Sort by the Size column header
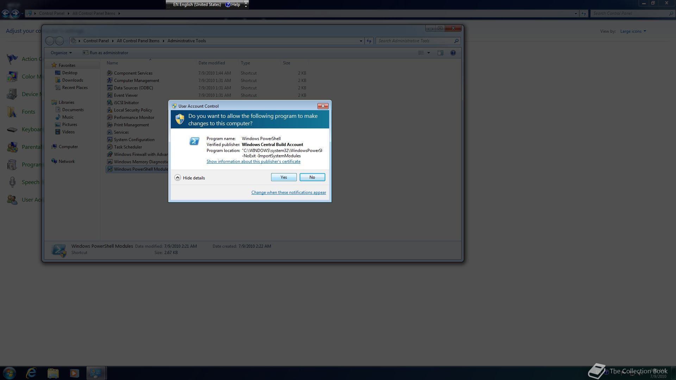This screenshot has height=380, width=676. click(x=295, y=63)
